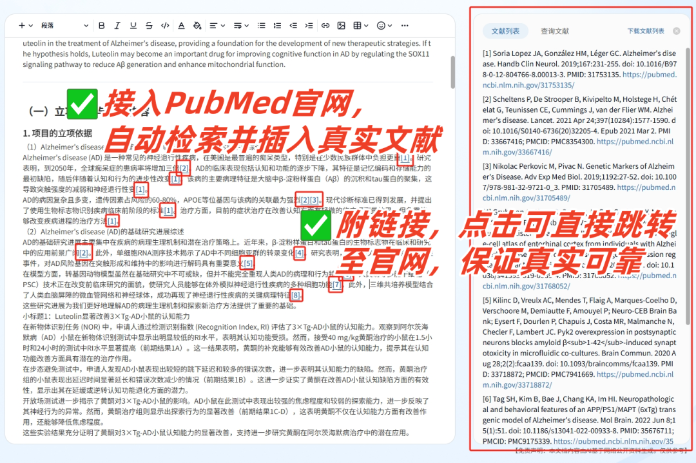Show more toolbar options (three dots)
Image resolution: width=696 pixels, height=463 pixels.
click(x=404, y=26)
